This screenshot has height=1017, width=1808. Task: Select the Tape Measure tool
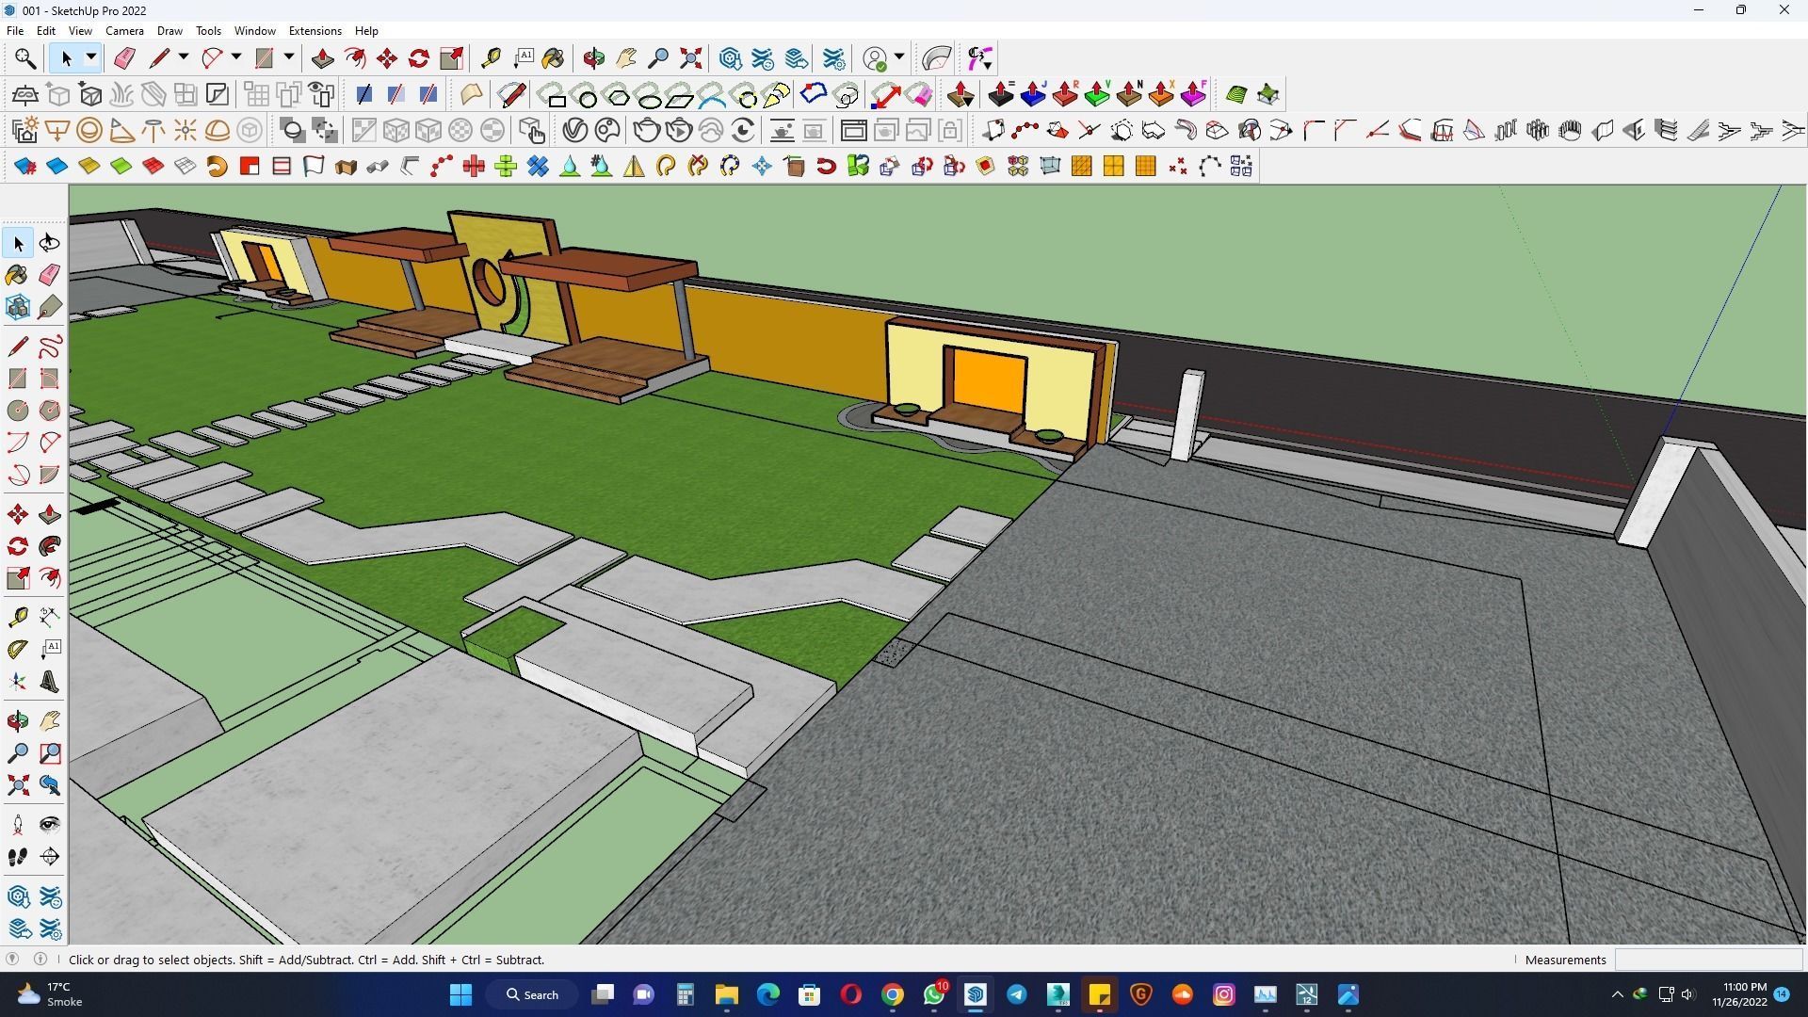(491, 58)
